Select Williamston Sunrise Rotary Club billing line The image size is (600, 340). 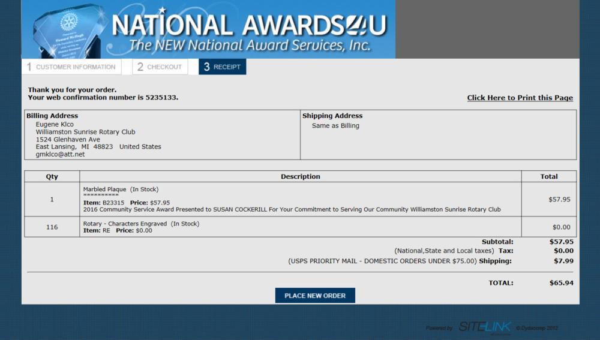coord(85,132)
